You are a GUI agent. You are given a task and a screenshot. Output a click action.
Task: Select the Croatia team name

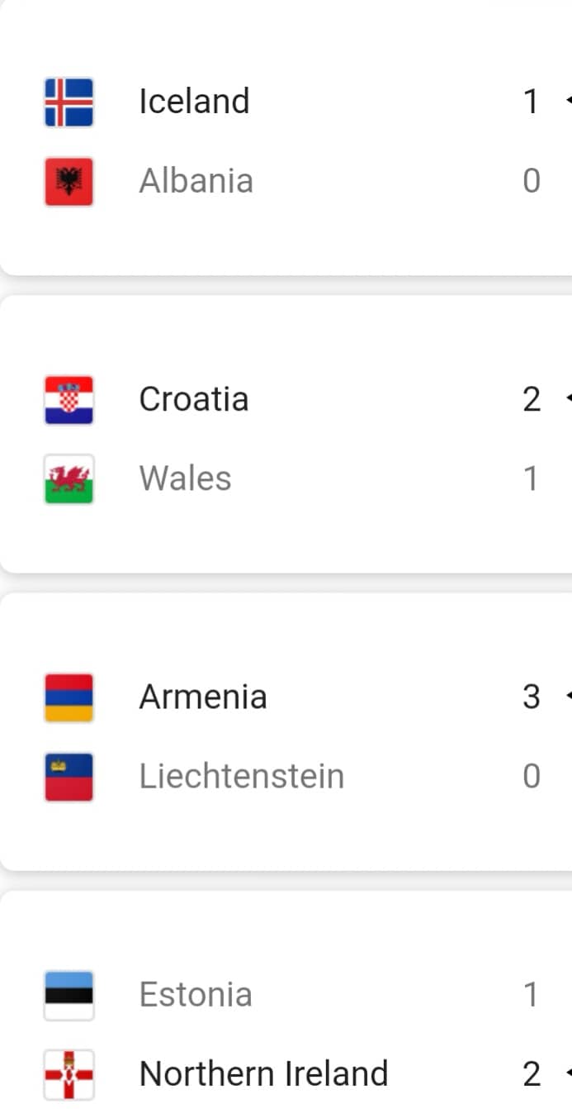pos(193,399)
